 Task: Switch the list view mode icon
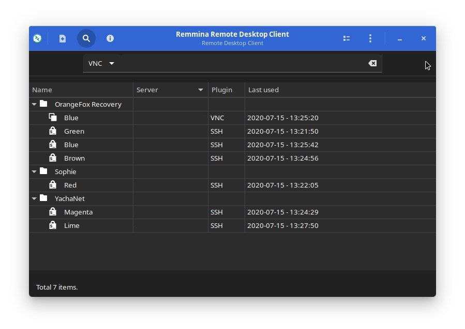click(347, 38)
